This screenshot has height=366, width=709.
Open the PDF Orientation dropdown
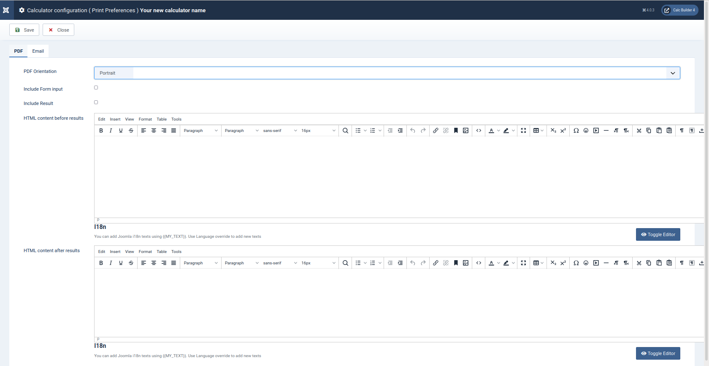(387, 73)
